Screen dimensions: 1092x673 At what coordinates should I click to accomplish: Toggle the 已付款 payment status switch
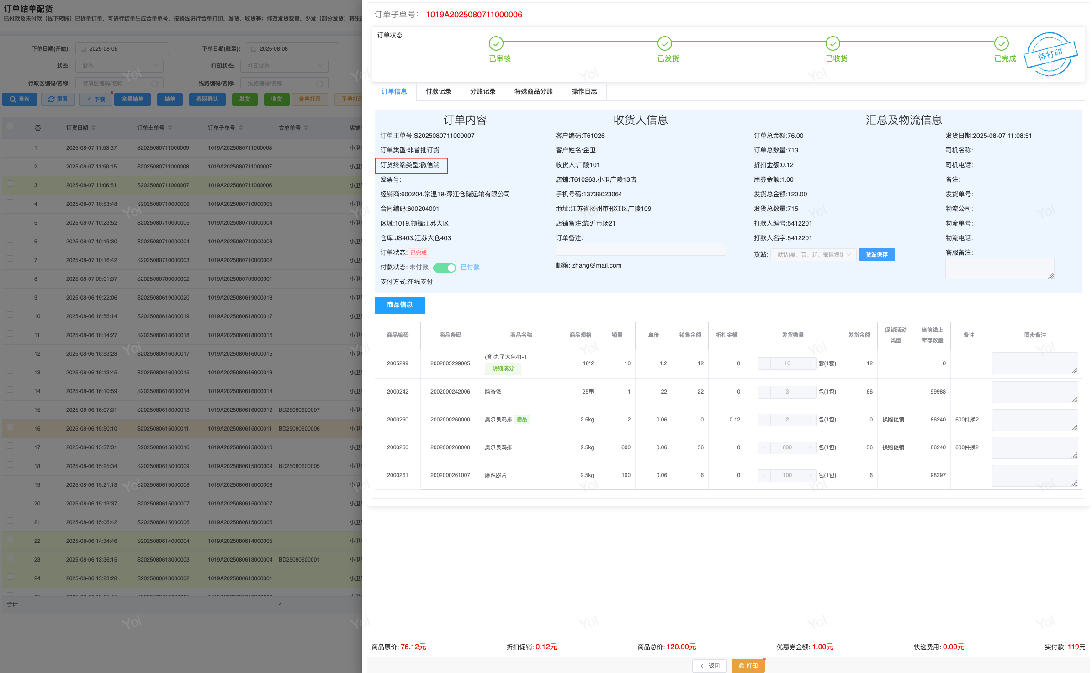pos(444,268)
